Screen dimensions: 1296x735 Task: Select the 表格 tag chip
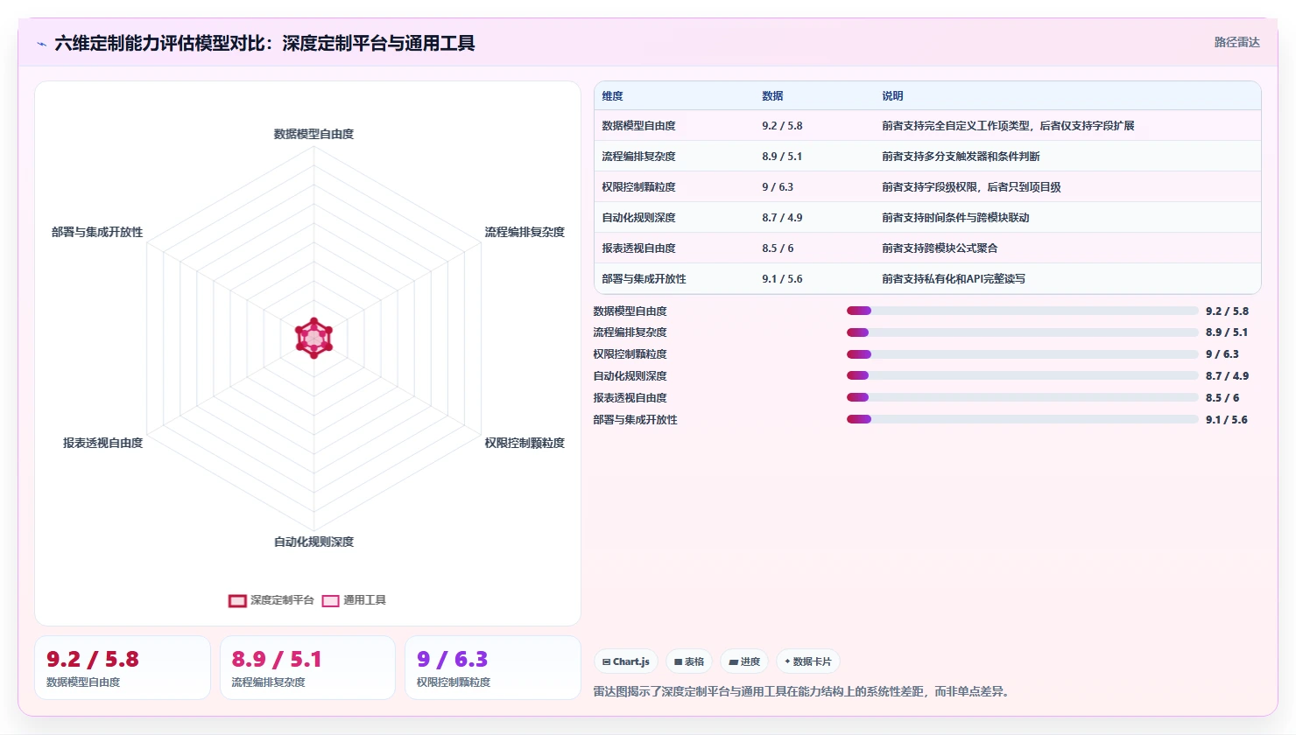[689, 661]
